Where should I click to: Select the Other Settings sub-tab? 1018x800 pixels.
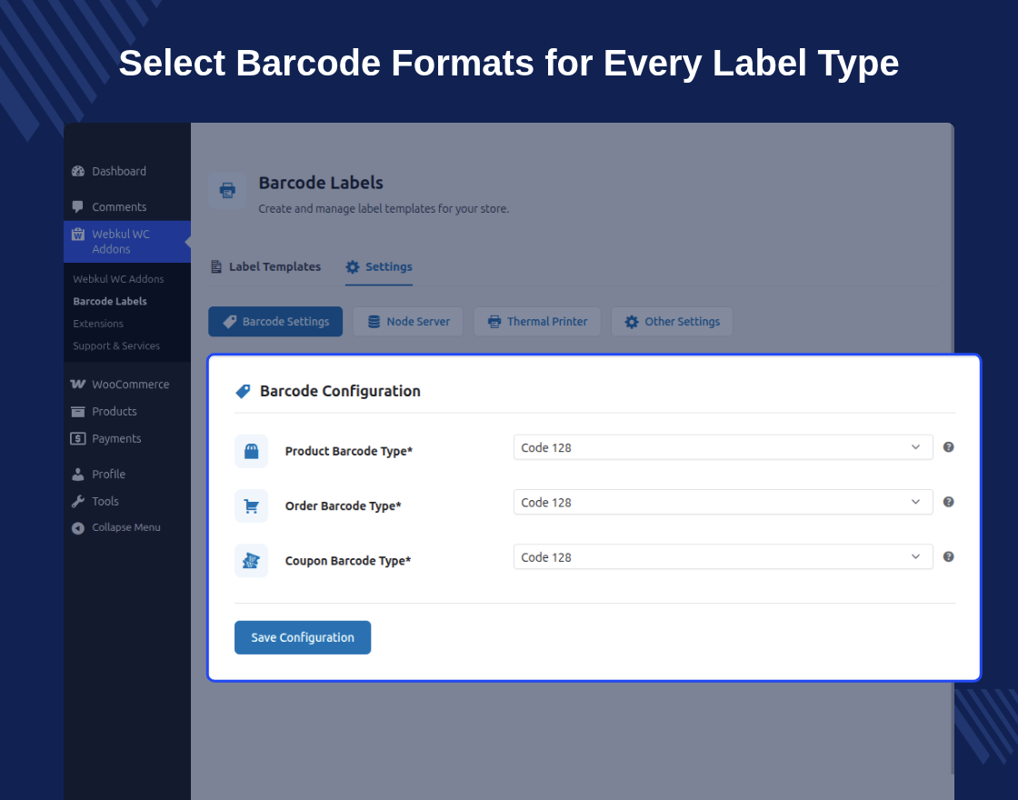(672, 322)
